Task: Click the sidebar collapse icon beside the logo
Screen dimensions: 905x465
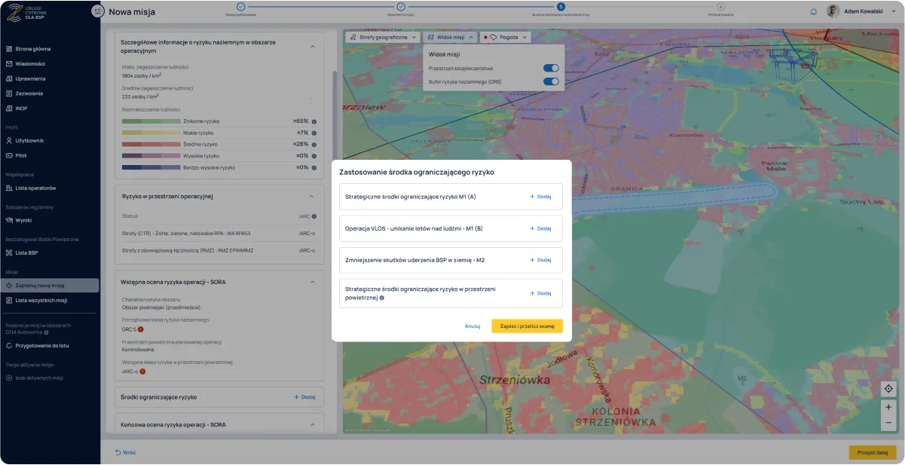Action: (x=96, y=11)
